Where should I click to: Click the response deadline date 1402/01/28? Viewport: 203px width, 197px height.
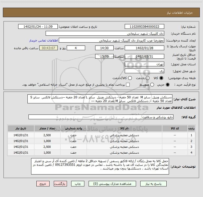click(x=144, y=48)
